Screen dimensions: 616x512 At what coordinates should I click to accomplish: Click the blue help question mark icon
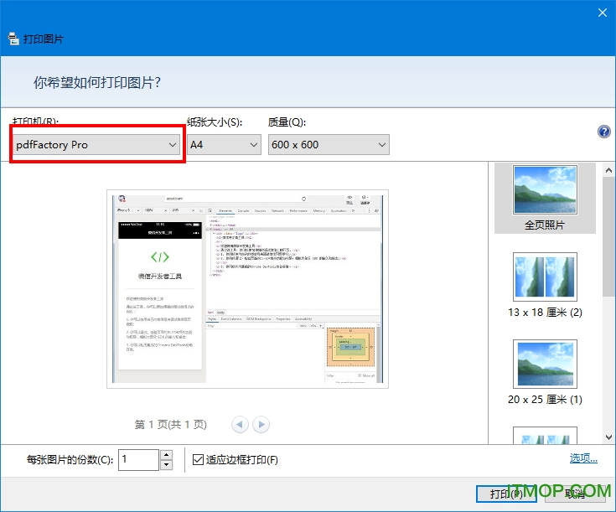[x=603, y=132]
